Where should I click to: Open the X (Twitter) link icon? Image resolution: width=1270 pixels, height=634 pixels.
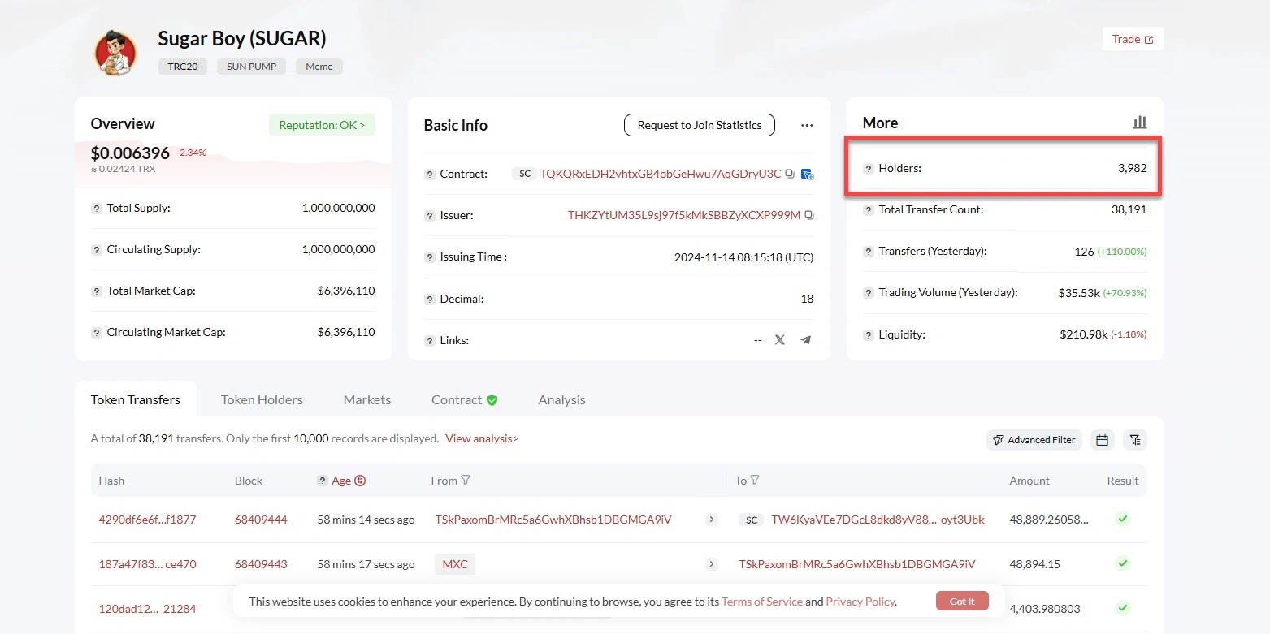(780, 340)
